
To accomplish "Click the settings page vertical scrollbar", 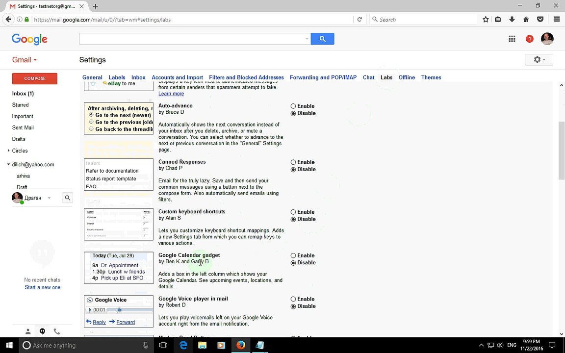I will pos(562,151).
